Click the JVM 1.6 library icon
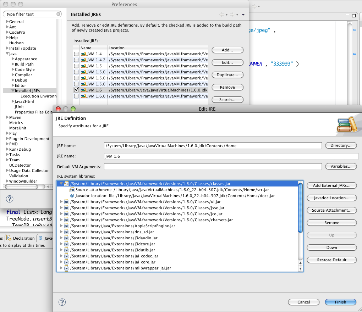This screenshot has width=362, height=312. pos(84,90)
